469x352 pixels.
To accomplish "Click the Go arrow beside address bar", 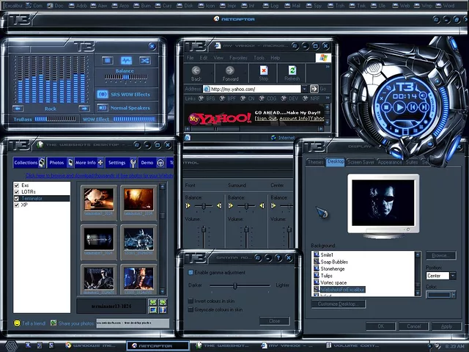I will click(314, 89).
